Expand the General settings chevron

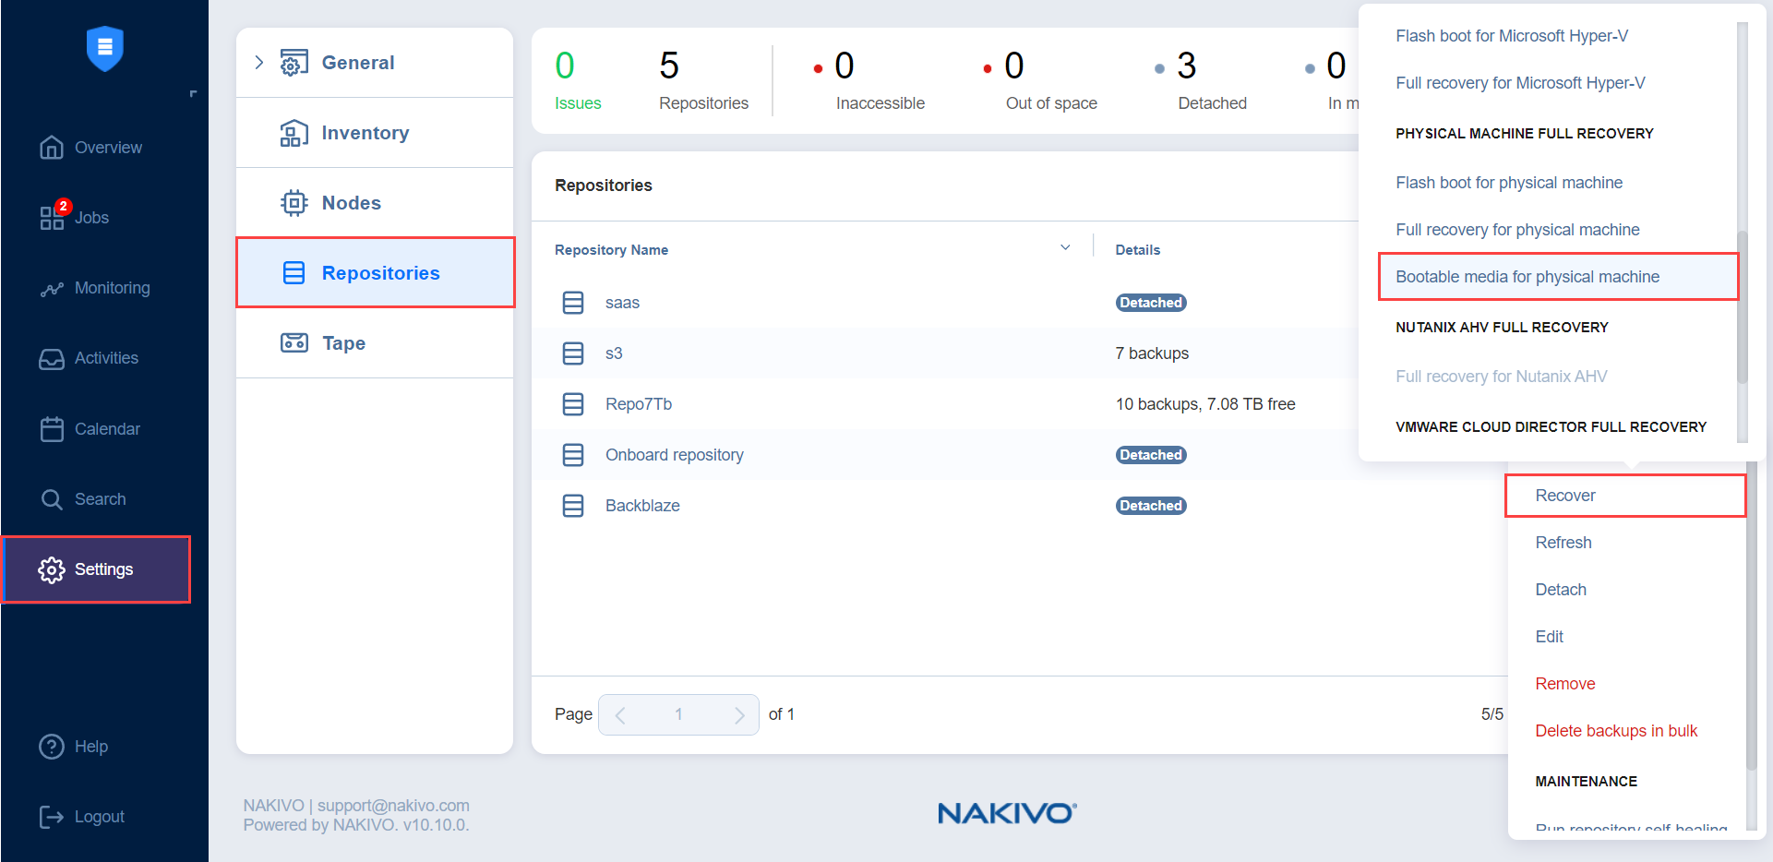click(x=259, y=63)
